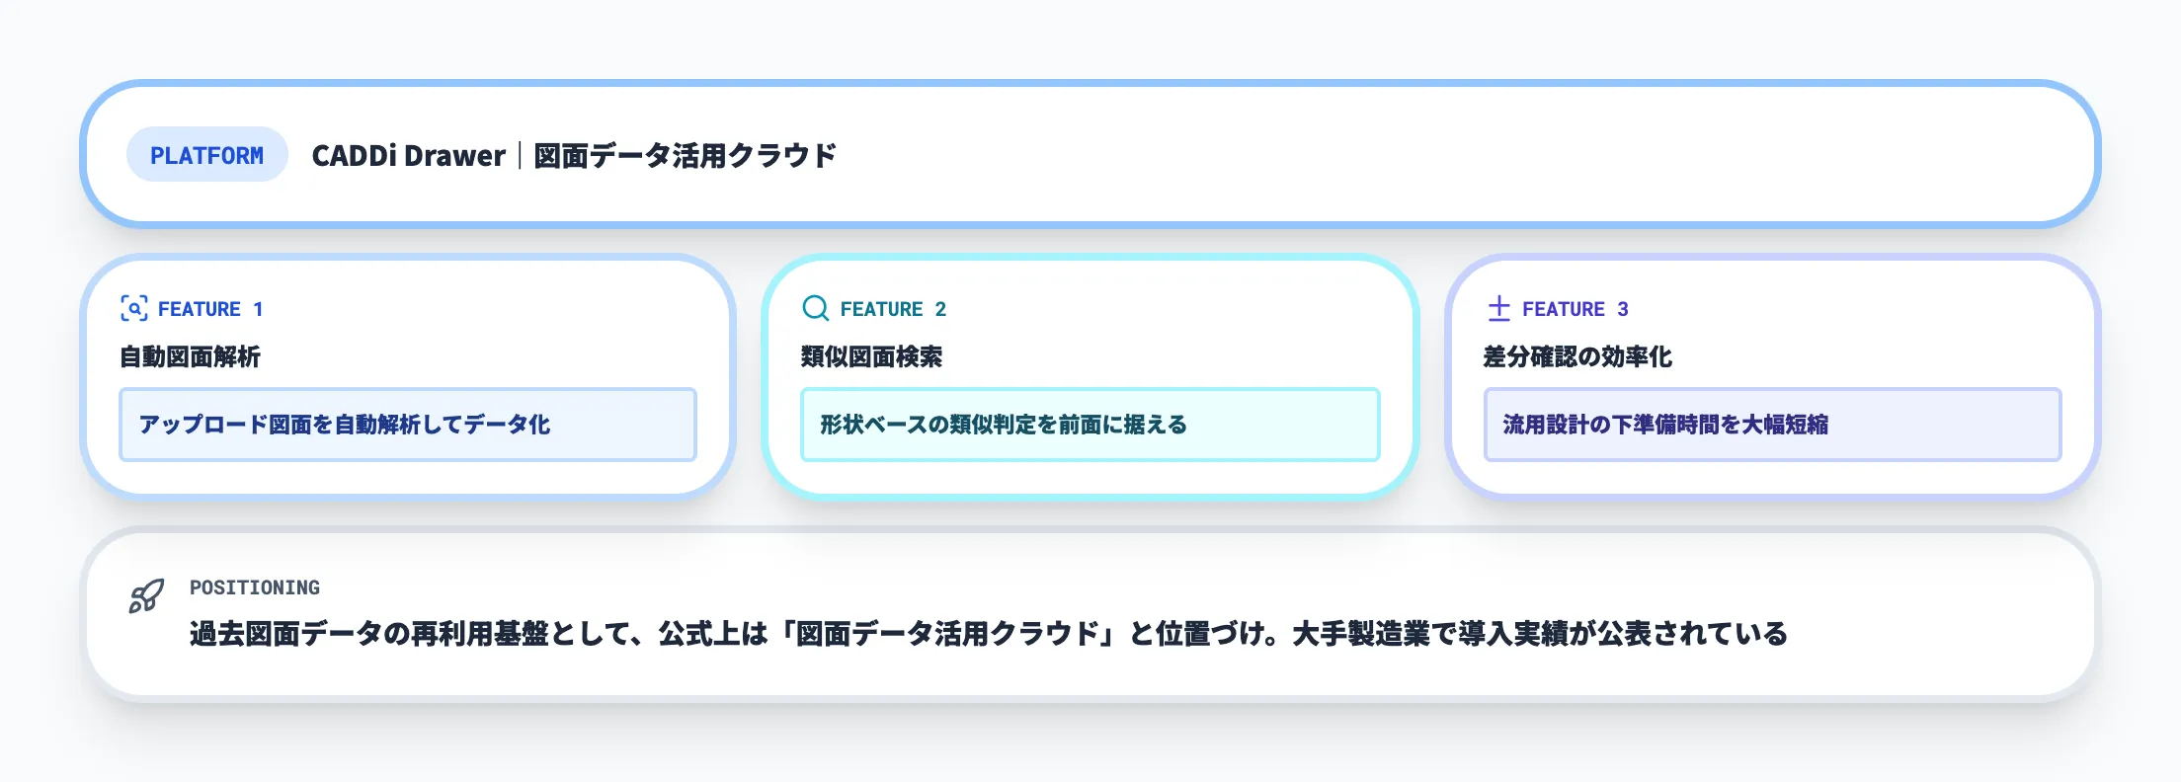Click the rocket icon in Positioning card

[146, 596]
